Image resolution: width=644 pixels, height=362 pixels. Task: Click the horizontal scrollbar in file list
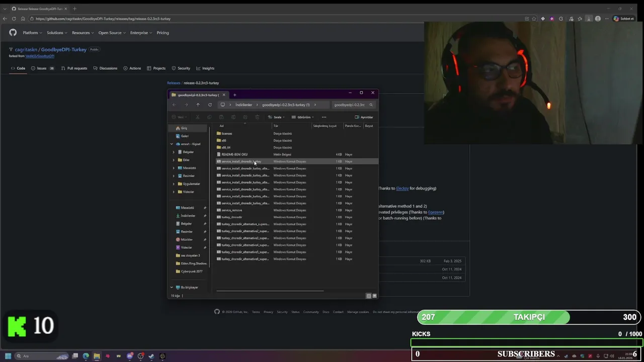tap(270, 291)
